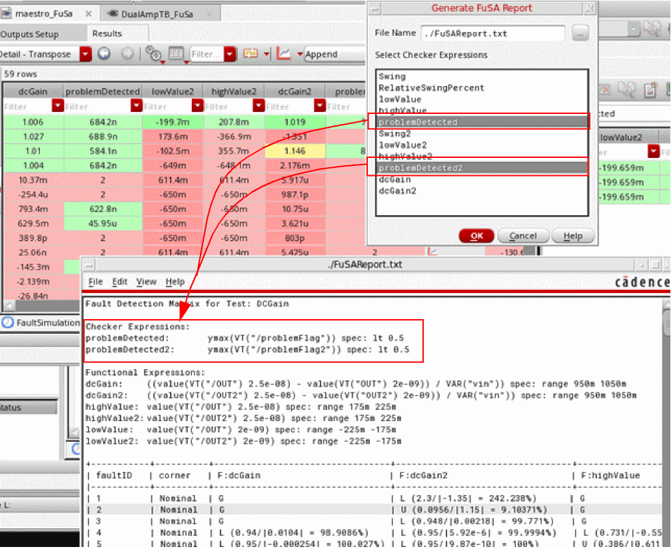Open the Append plot mode dropdown
Screen dimensions: 671x549
click(x=300, y=54)
